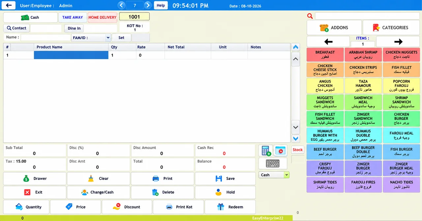
Task: Select SHRIMP SANDWICH tile
Action: (x=402, y=102)
